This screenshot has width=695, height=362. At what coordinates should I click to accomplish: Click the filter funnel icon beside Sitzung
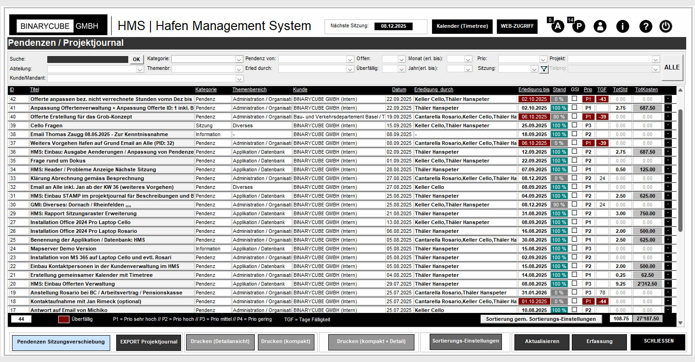(x=544, y=69)
